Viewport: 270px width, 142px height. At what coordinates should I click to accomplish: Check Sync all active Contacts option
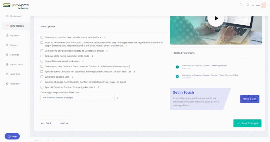point(42,71)
